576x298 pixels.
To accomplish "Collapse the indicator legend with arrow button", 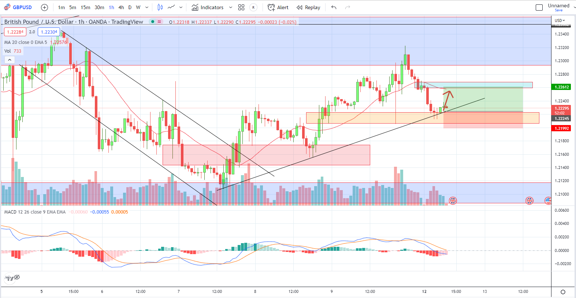I will [10, 60].
